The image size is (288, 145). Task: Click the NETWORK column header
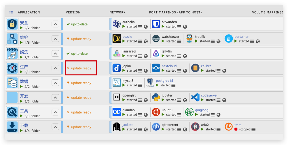[118, 12]
